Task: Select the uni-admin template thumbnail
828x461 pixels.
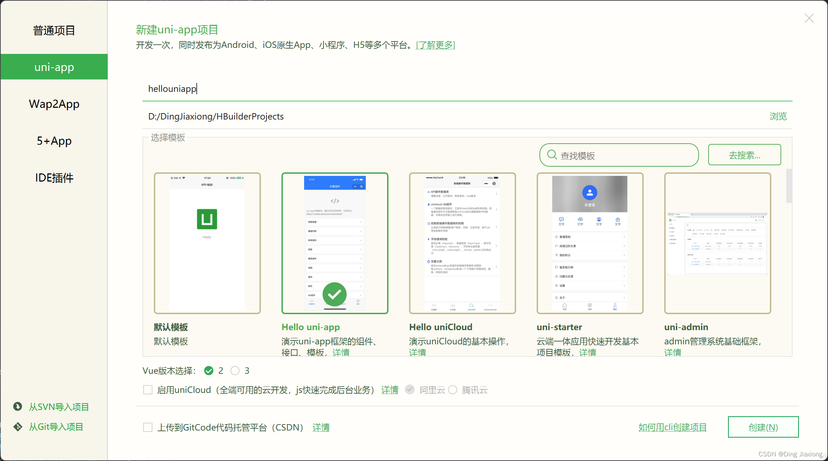Action: tap(717, 243)
